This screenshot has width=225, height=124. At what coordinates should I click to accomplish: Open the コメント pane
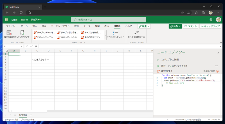pos(191,26)
